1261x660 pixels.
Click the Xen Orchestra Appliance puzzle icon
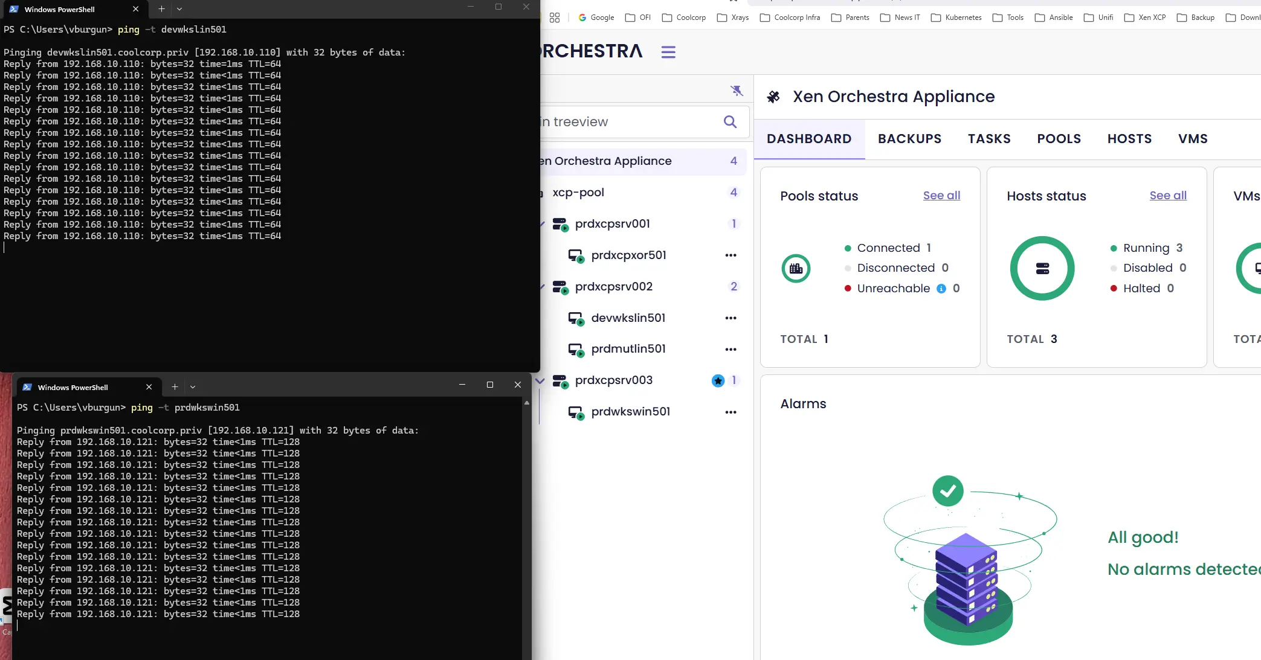pyautogui.click(x=773, y=97)
